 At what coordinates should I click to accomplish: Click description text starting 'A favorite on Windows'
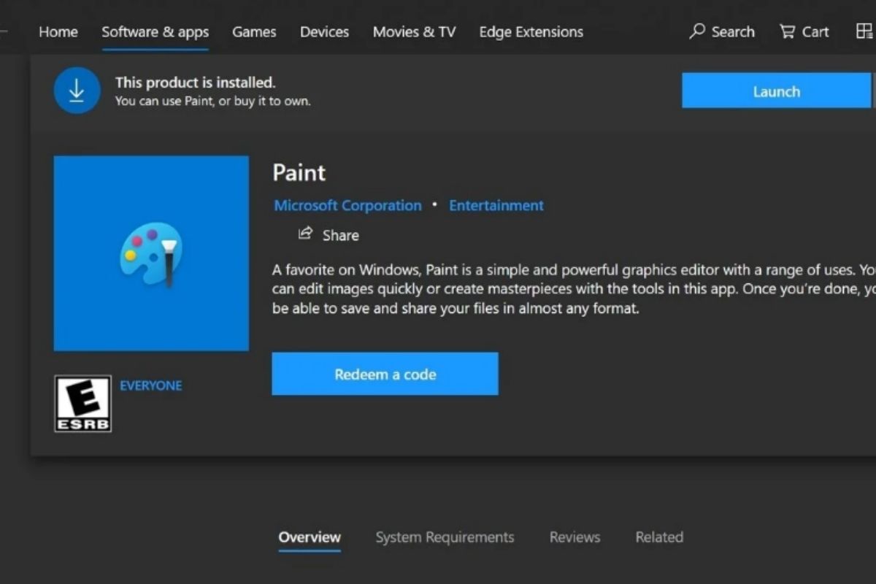click(x=573, y=288)
